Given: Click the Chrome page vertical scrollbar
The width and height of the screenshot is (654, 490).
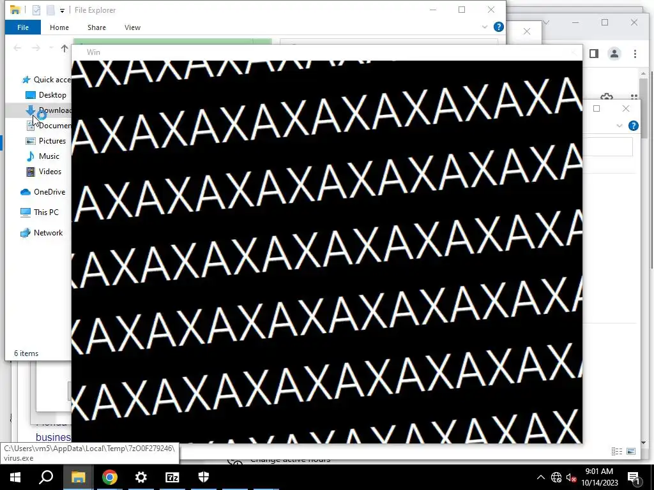Looking at the screenshot, I should 644,108.
